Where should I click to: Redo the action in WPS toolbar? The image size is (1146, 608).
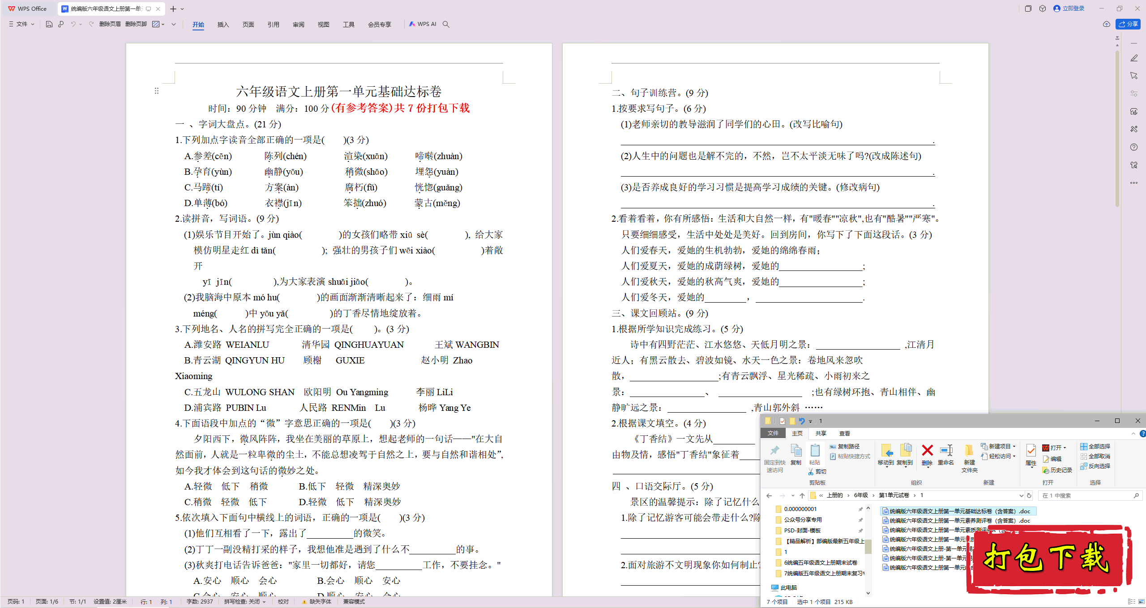pyautogui.click(x=91, y=24)
